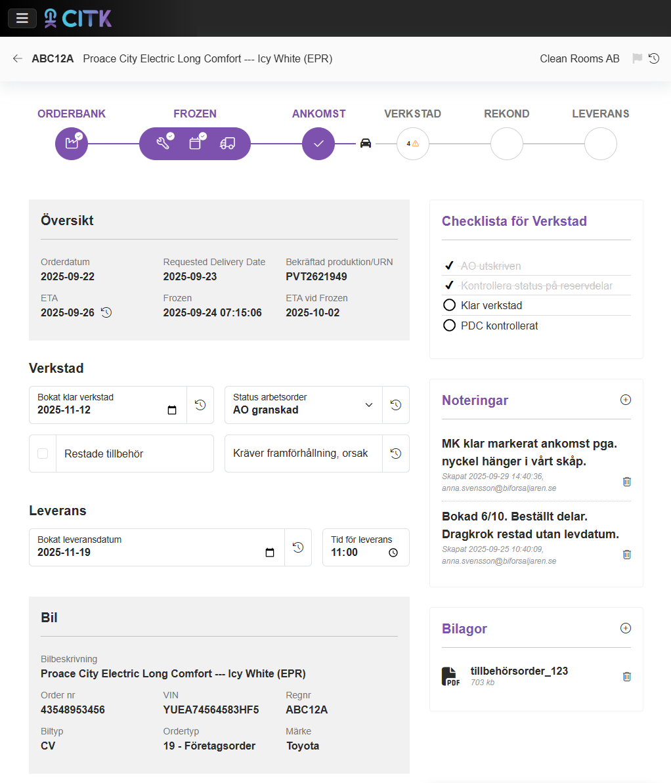Image resolution: width=671 pixels, height=783 pixels.
Task: Click Clean Rooms AB customer name
Action: pos(580,58)
